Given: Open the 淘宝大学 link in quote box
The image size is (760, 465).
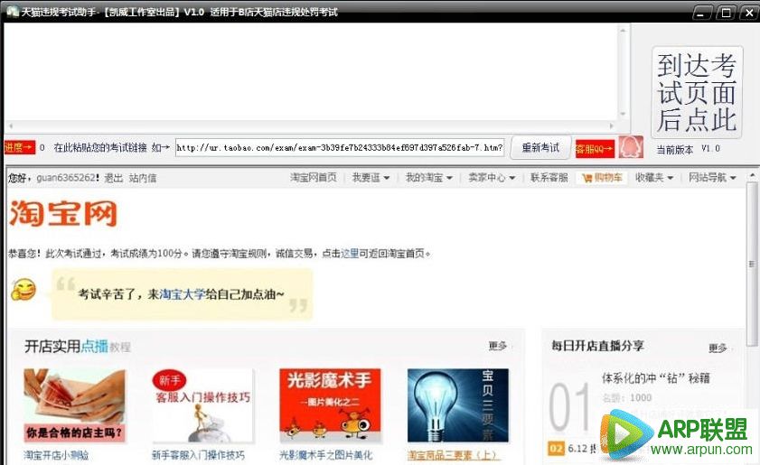Looking at the screenshot, I should point(183,294).
